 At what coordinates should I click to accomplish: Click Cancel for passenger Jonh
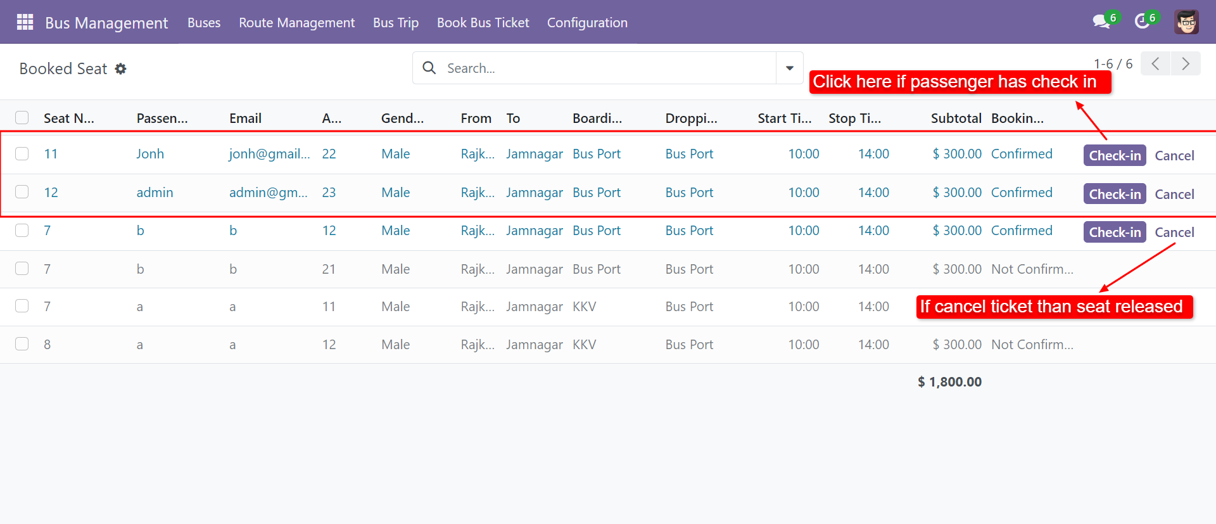coord(1174,155)
